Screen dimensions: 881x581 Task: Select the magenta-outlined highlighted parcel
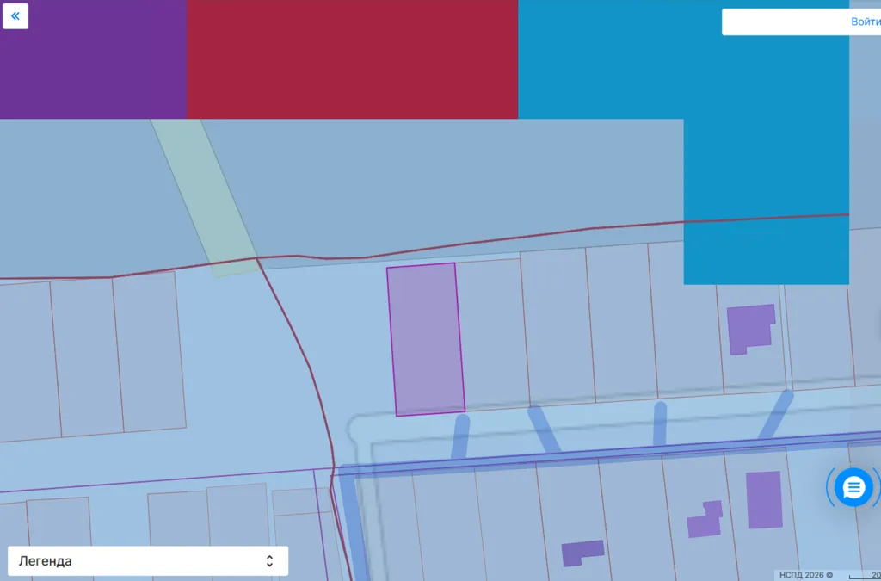425,339
